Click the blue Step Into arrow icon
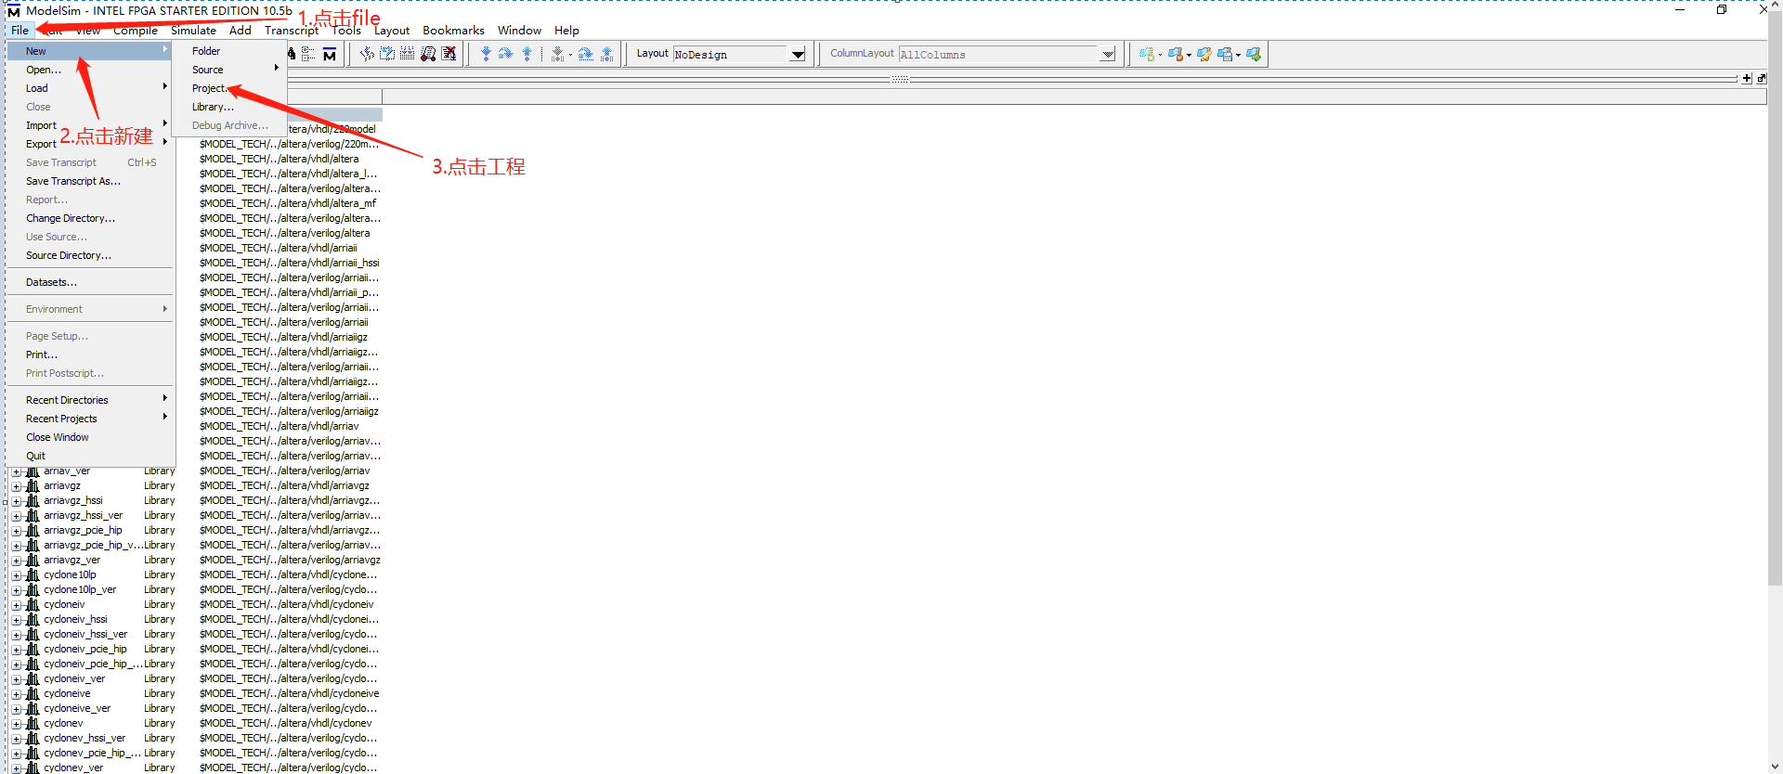Screen dimensions: 1783x774 coord(486,54)
